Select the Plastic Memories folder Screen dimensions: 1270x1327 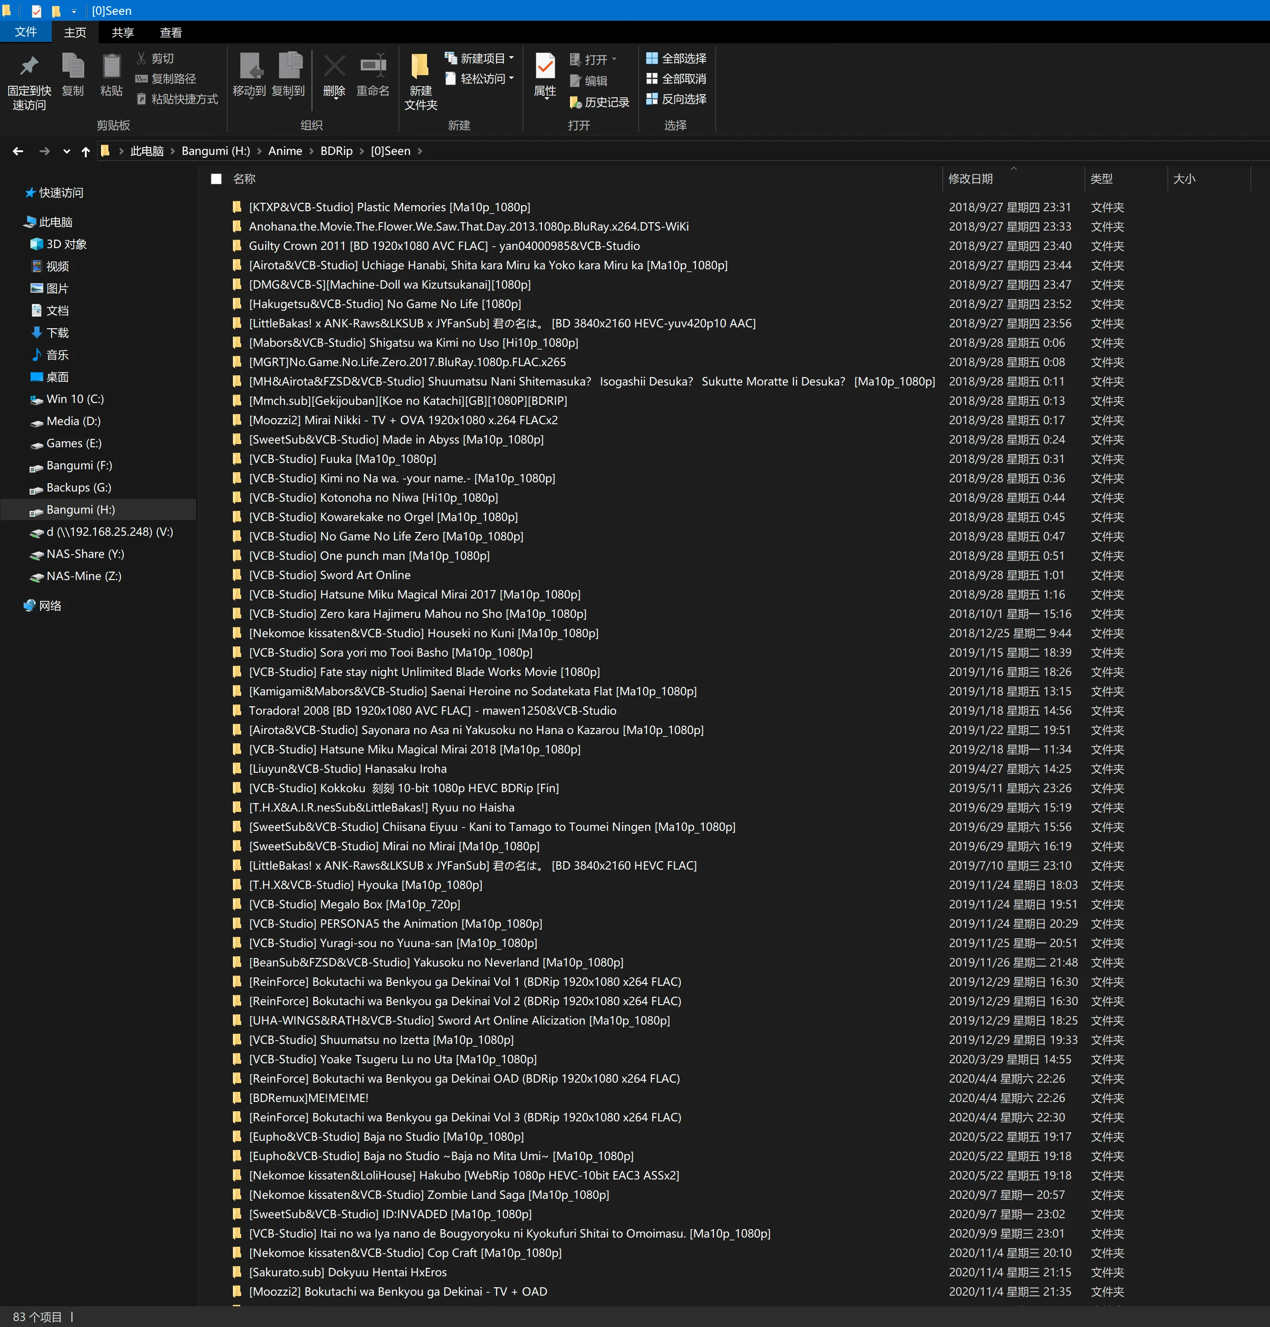coord(389,208)
